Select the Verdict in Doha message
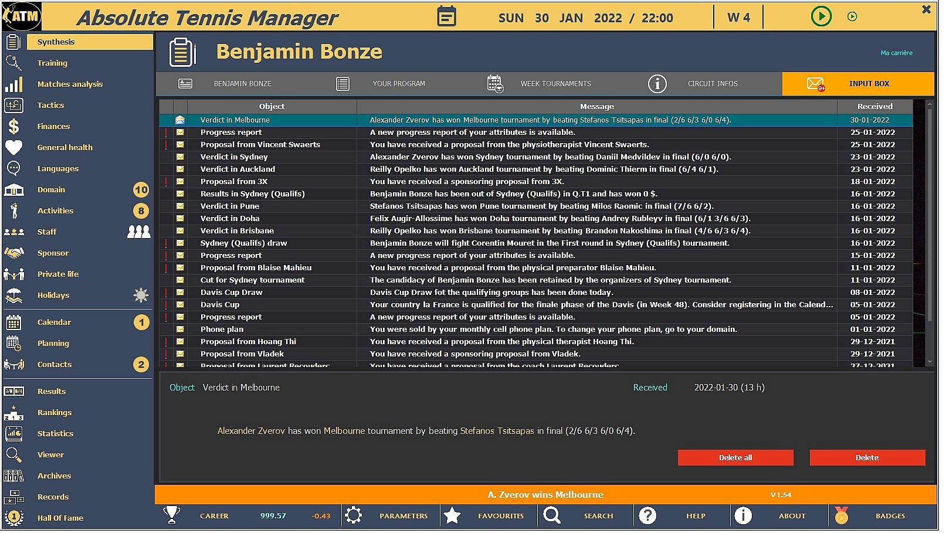 tap(536, 219)
